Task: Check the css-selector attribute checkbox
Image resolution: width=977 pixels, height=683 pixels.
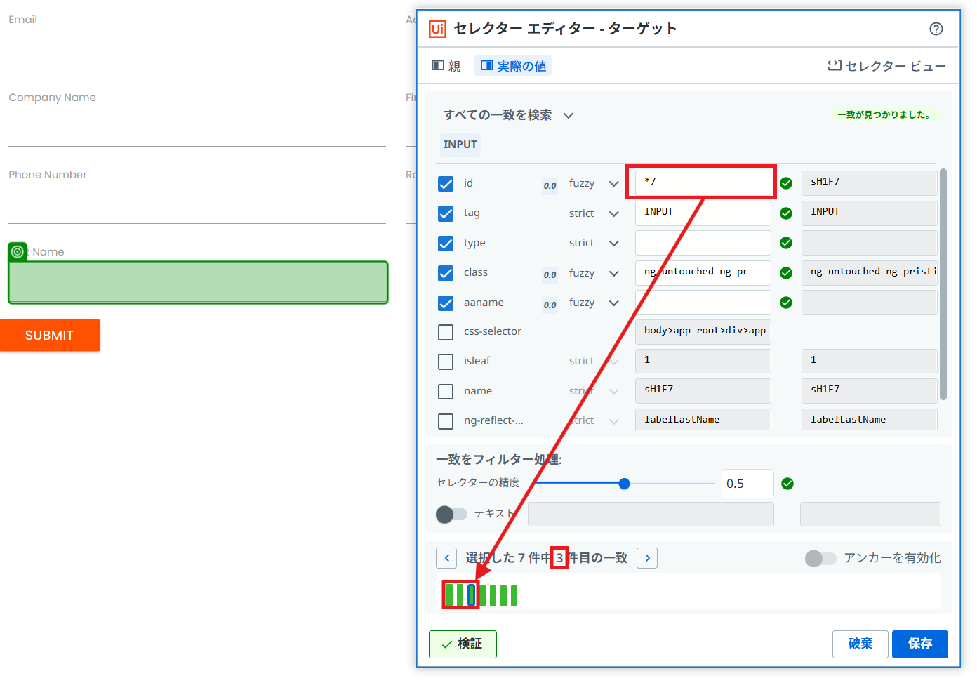Action: (446, 332)
